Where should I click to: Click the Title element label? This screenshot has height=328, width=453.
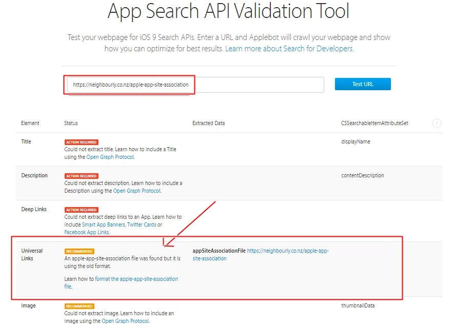coord(26,141)
